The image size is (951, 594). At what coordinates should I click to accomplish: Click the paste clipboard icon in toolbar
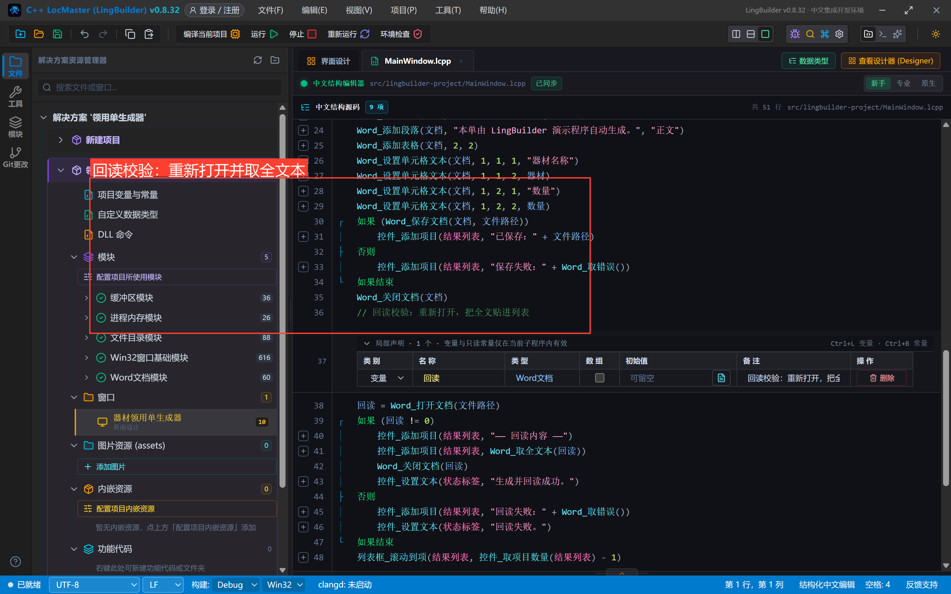pyautogui.click(x=149, y=34)
